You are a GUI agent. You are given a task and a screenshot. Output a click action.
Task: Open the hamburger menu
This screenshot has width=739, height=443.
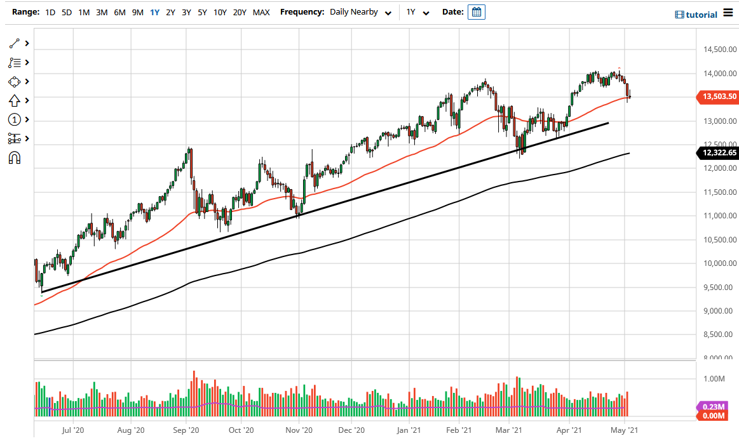click(729, 13)
